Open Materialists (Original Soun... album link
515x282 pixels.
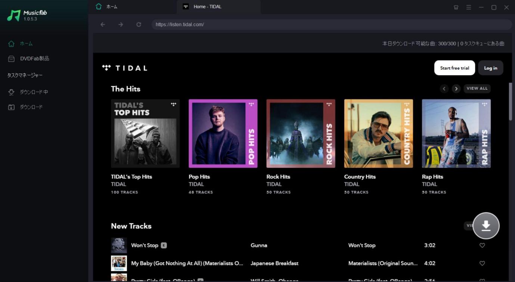pos(383,263)
